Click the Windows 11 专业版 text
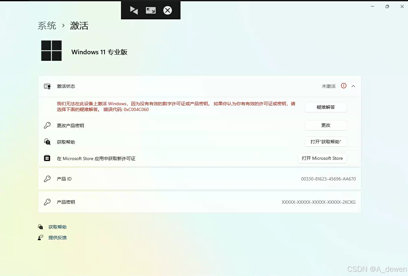 point(99,52)
